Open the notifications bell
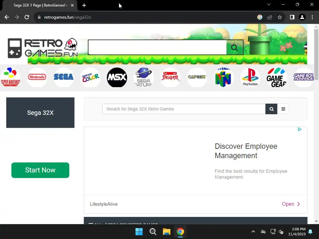 coord(311,232)
